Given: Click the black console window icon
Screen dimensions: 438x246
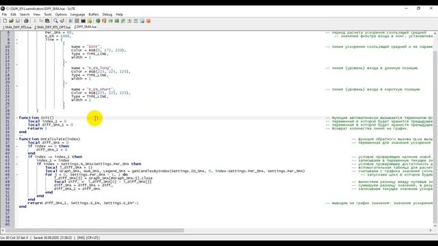Looking at the screenshot, I should click(83, 21).
